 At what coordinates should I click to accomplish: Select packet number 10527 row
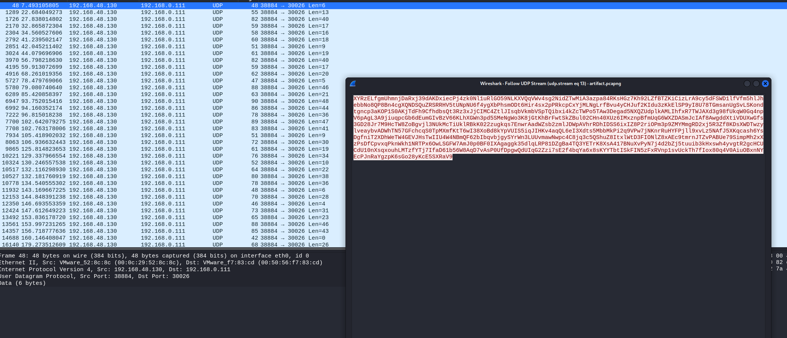click(x=173, y=177)
